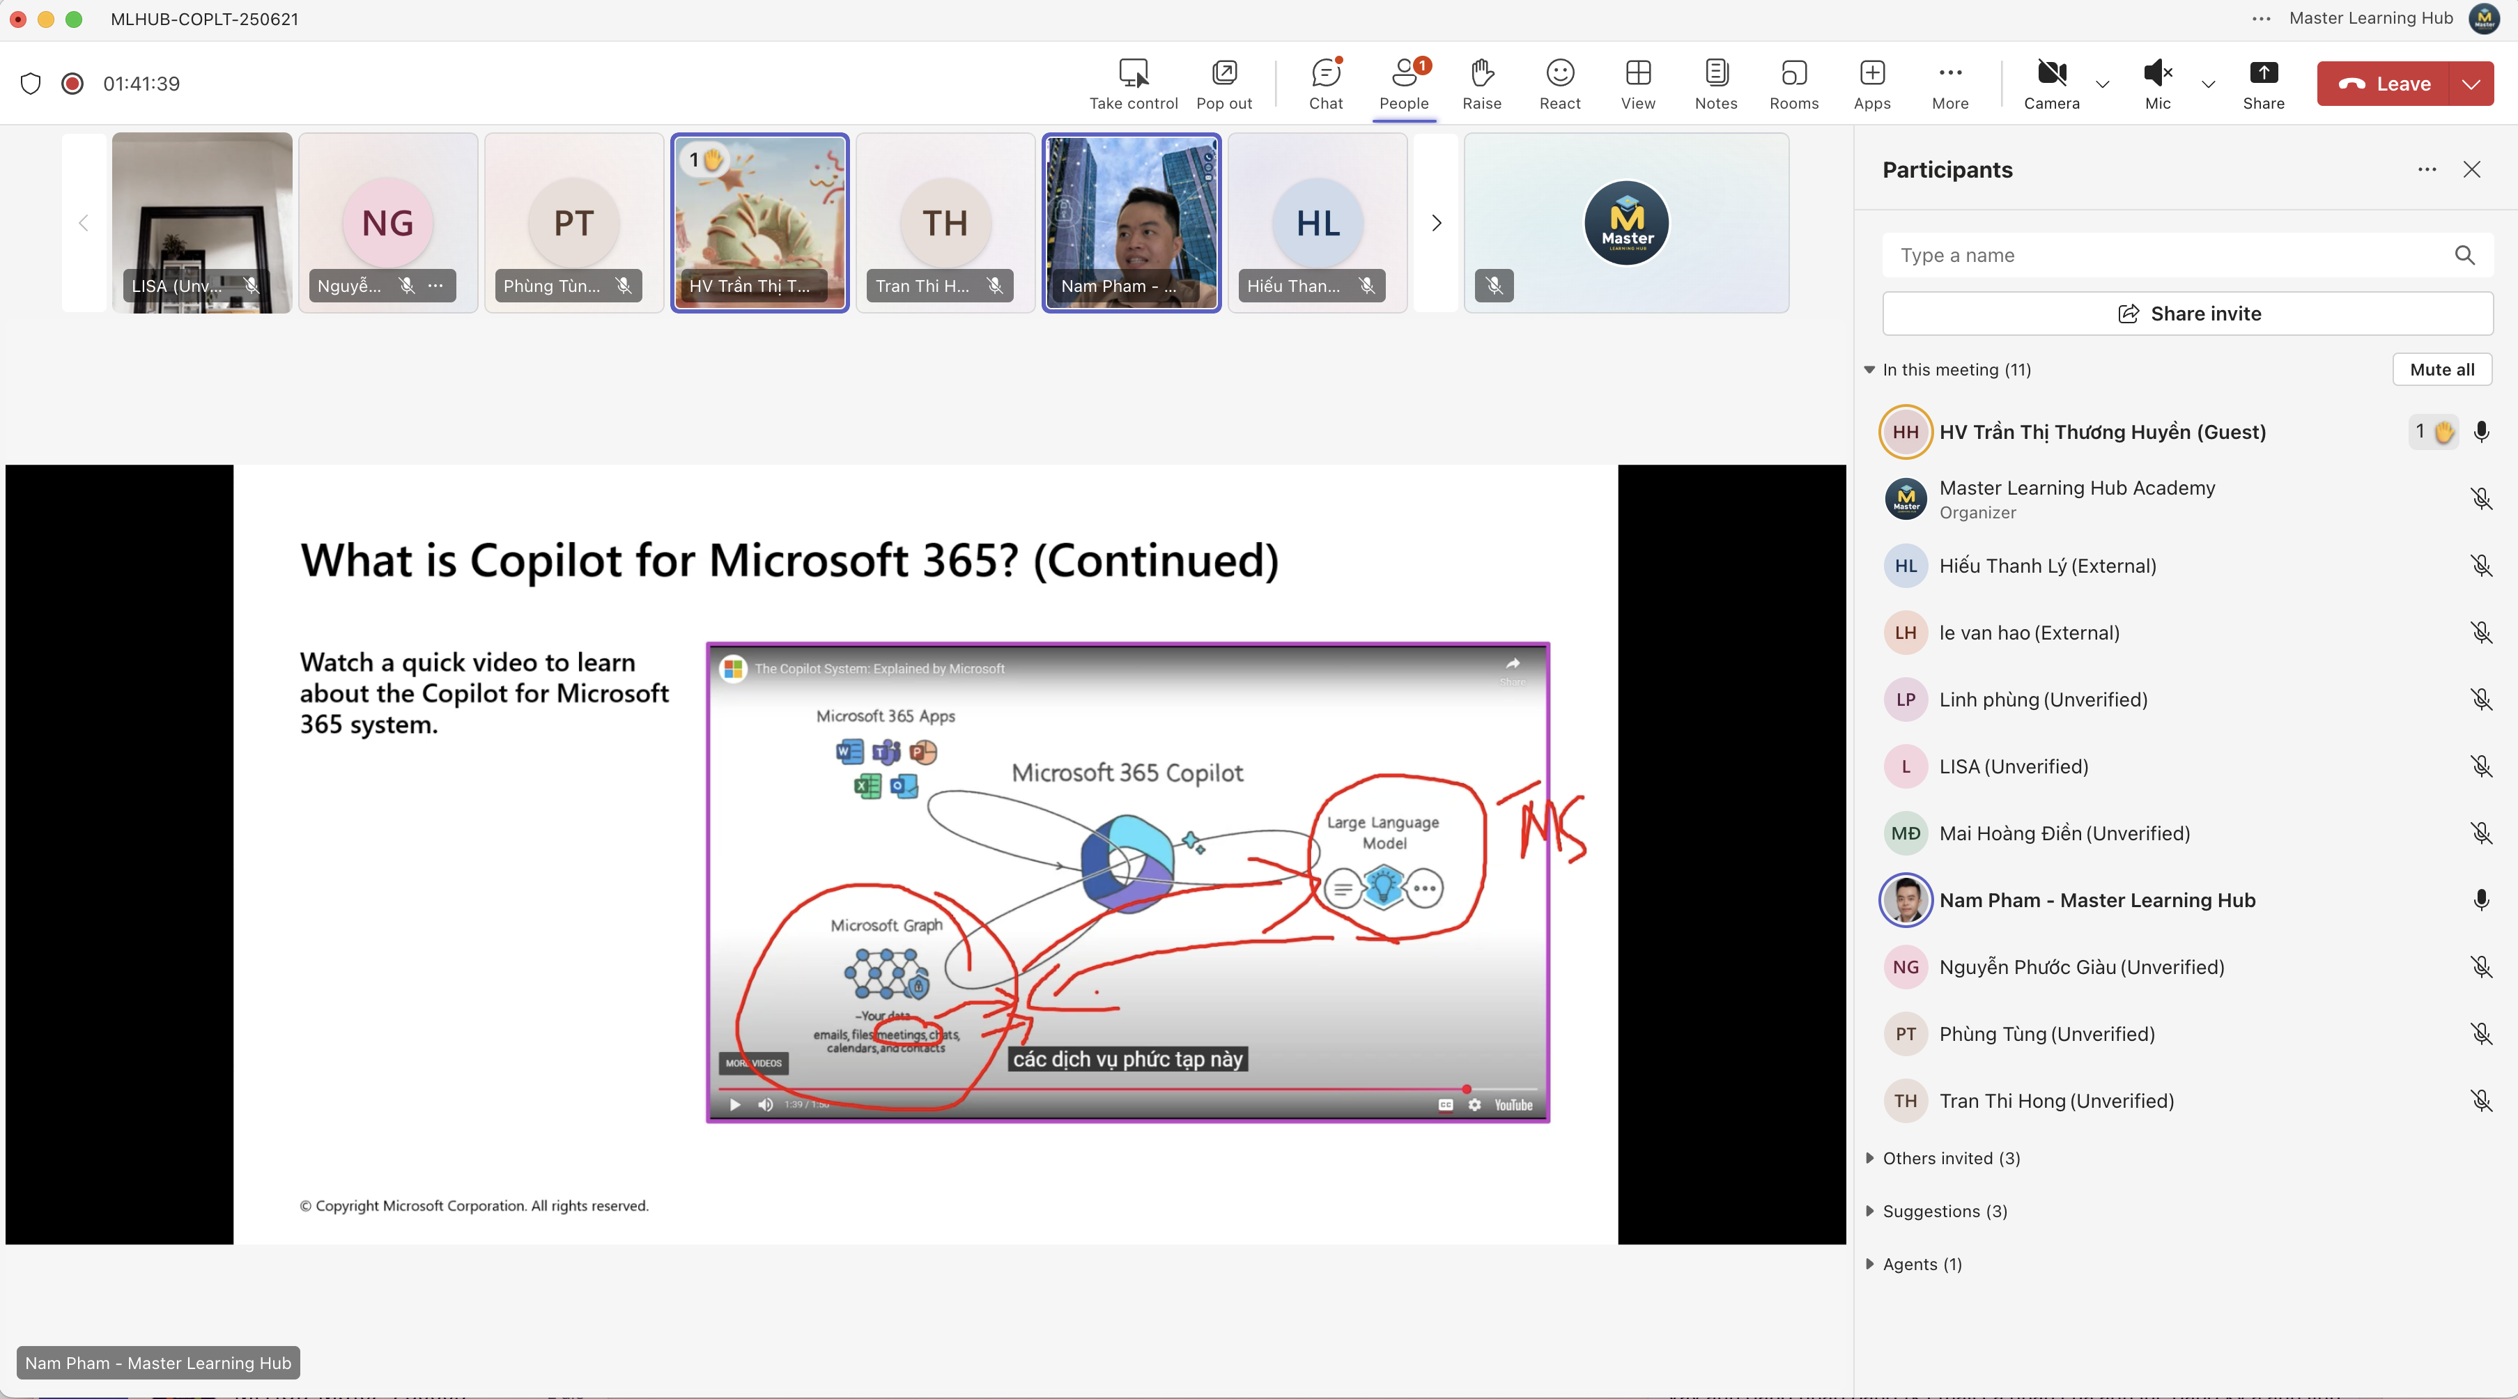
Task: Click the Share invite button
Action: [x=2188, y=314]
